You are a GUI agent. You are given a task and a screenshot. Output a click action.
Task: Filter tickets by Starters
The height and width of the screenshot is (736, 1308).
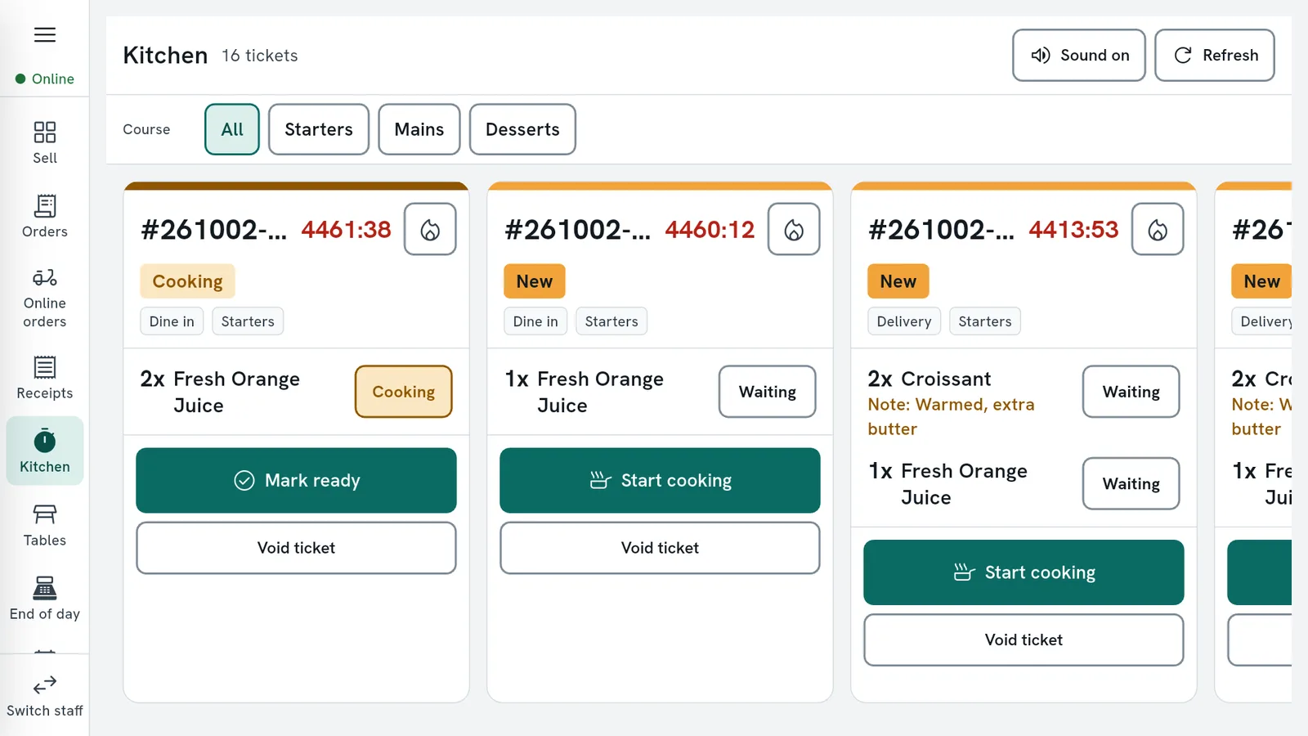tap(319, 129)
